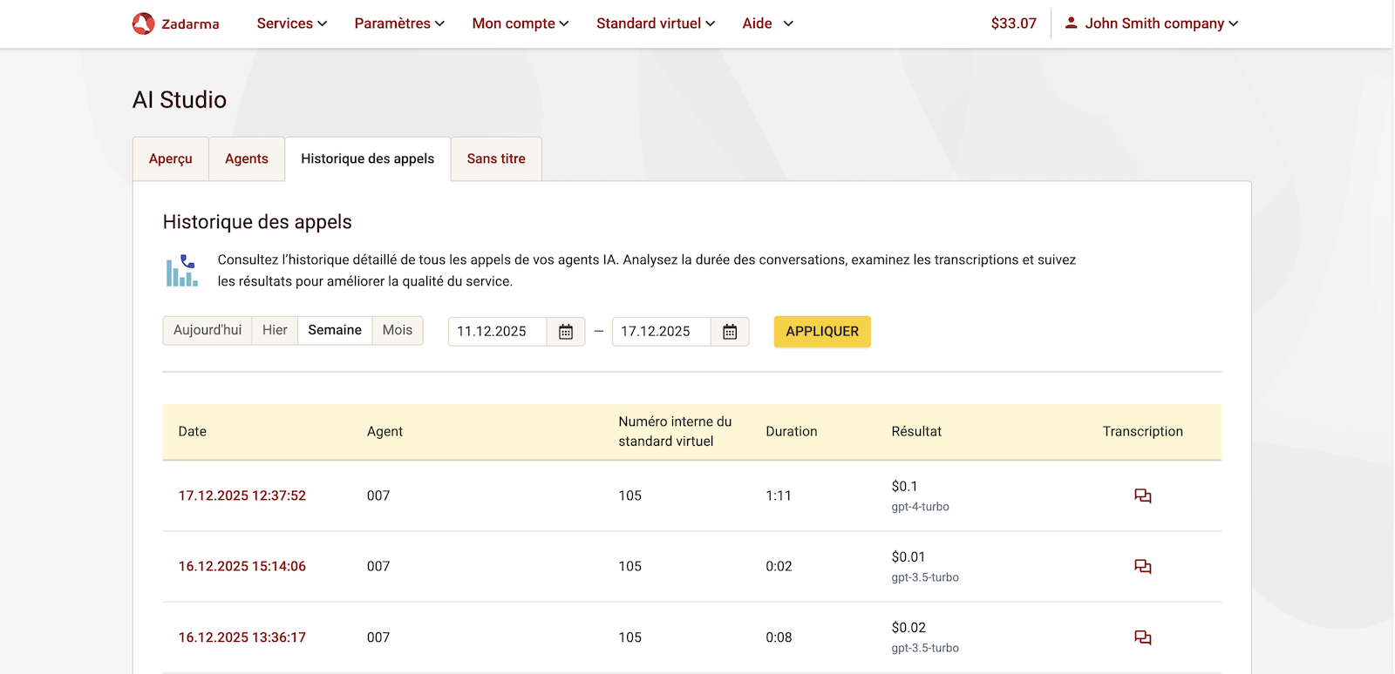This screenshot has height=674, width=1395.
Task: Open the 17.12.2025 12:37:52 call link
Action: point(242,495)
